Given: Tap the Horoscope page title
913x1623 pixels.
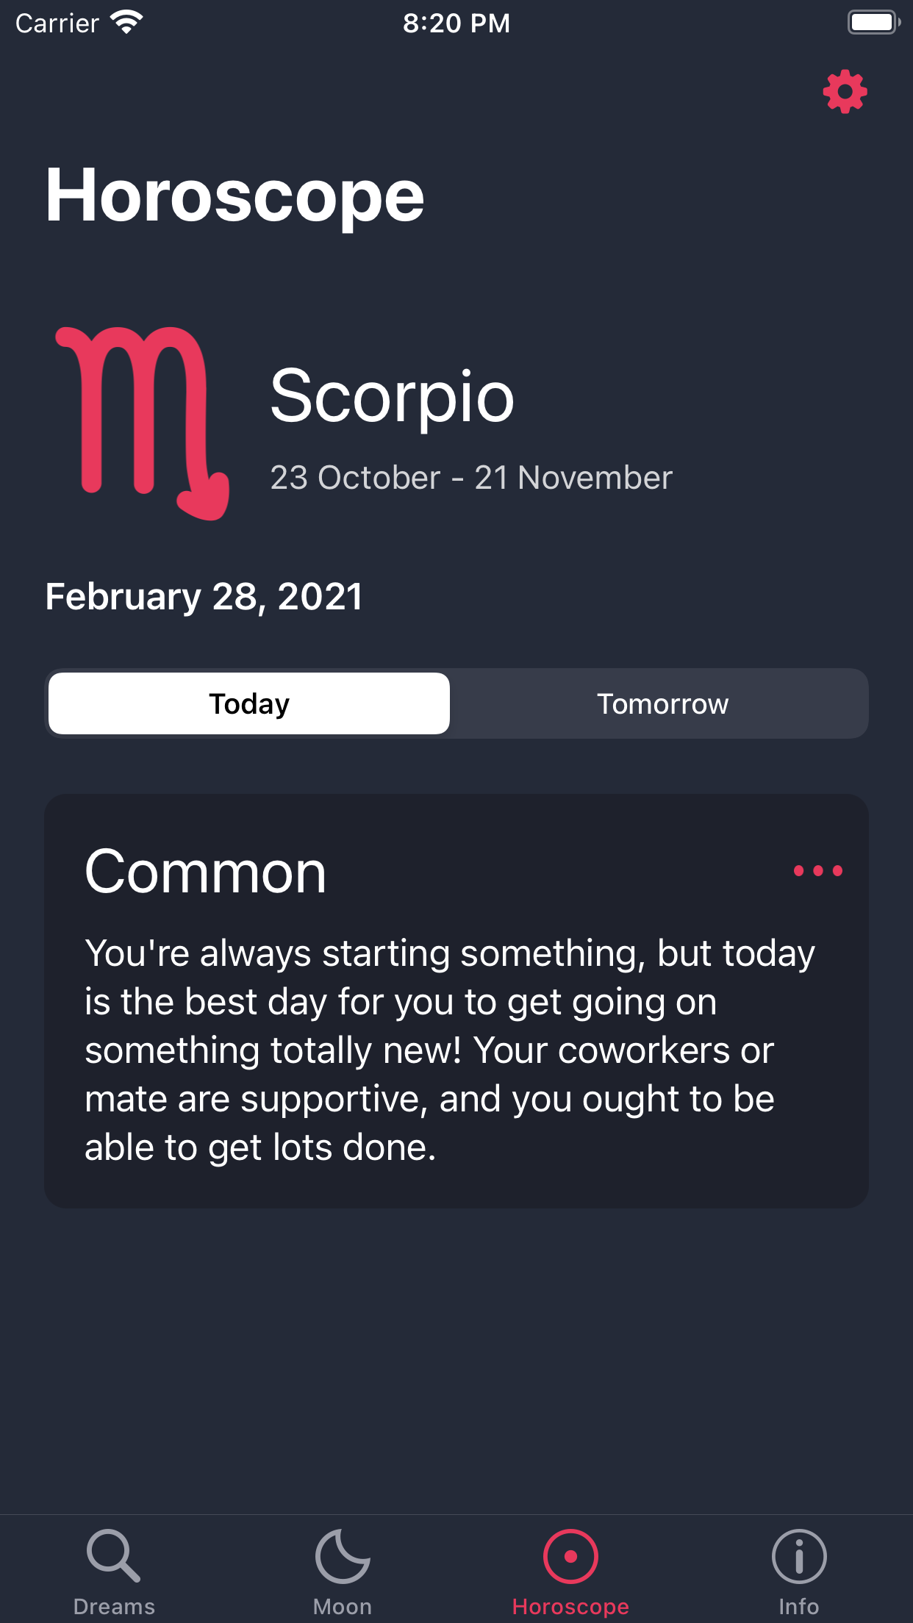Looking at the screenshot, I should point(234,196).
